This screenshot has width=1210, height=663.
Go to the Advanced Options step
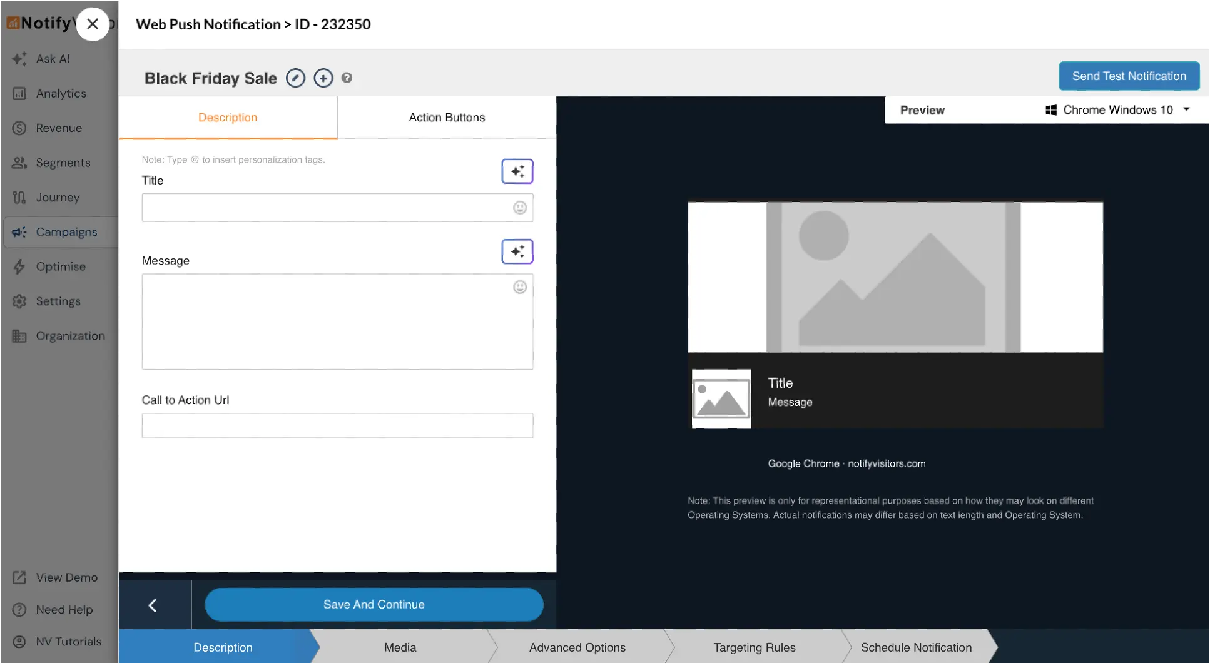pyautogui.click(x=577, y=647)
